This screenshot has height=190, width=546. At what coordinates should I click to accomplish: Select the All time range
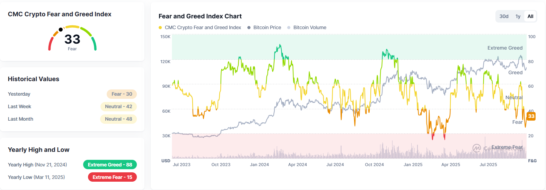530,16
